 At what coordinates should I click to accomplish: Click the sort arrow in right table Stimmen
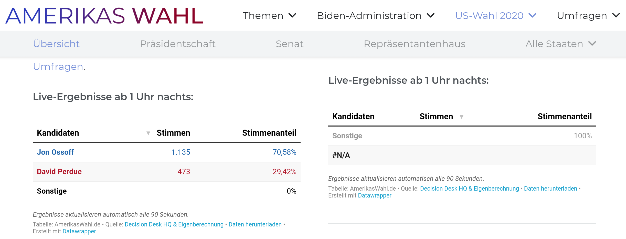[461, 117]
